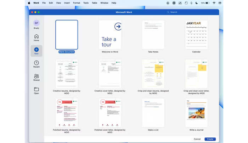
Task: Choose Crisp and clean cover letter template
Action: pyautogui.click(x=196, y=74)
